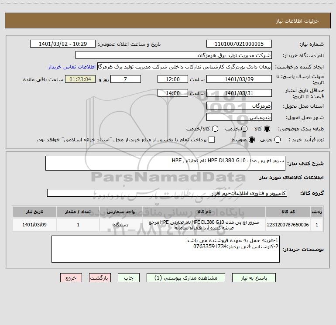The height and width of the screenshot is (325, 336).
Task: Click the unit cell دستگاه
Action: pyautogui.click(x=121, y=225)
